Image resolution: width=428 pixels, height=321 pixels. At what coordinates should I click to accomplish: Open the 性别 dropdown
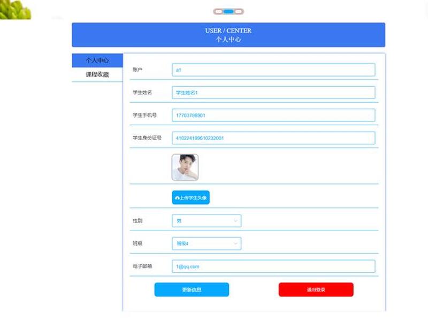(x=207, y=221)
